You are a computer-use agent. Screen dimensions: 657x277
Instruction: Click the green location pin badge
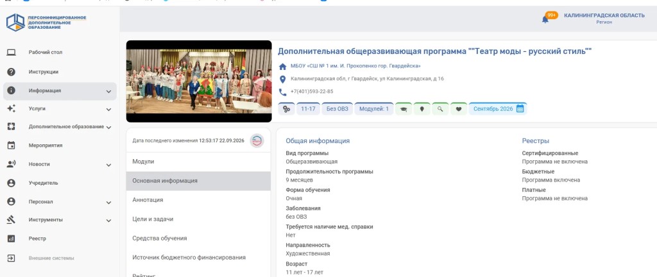pyautogui.click(x=422, y=109)
